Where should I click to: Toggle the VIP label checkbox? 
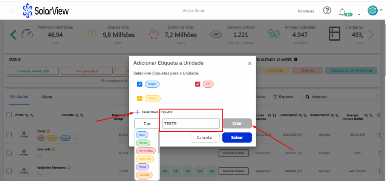(198, 84)
